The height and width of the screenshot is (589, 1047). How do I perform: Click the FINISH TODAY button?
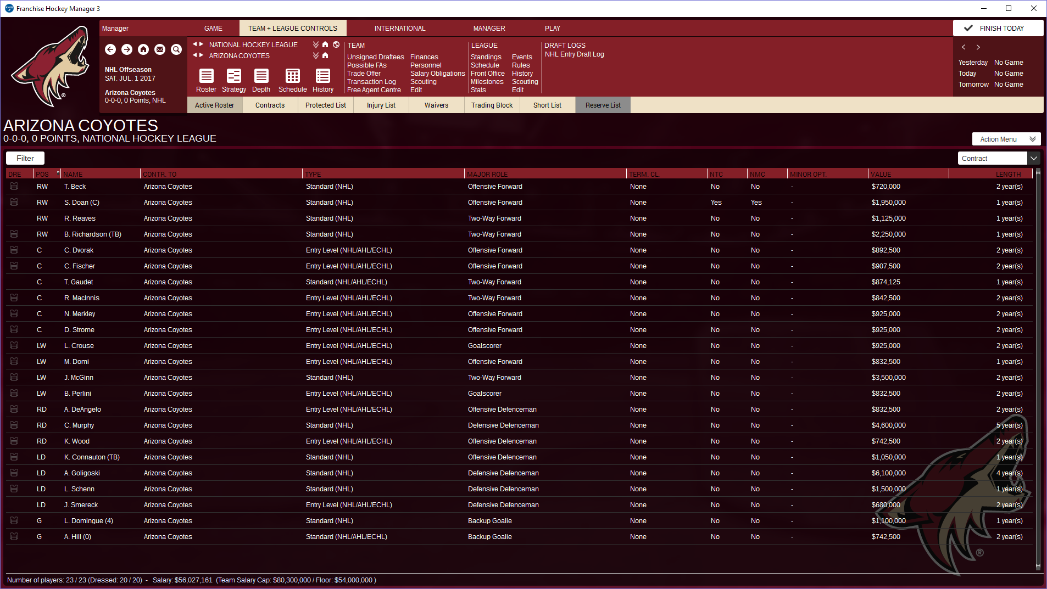(x=998, y=29)
